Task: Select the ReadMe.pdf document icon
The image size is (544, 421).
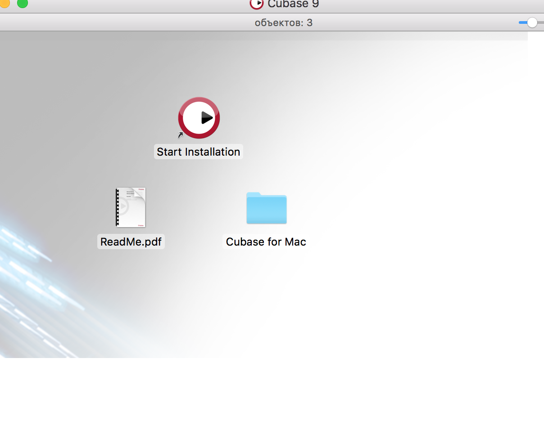Action: pyautogui.click(x=131, y=207)
